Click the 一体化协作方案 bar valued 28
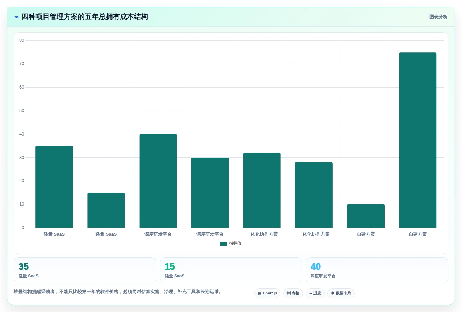The width and height of the screenshot is (462, 312). pyautogui.click(x=314, y=195)
